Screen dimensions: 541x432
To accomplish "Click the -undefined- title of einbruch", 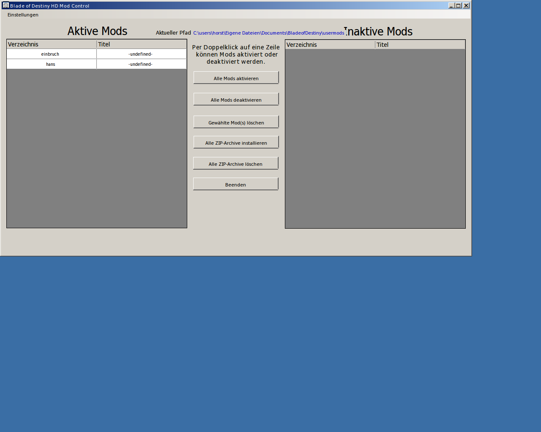I will point(142,54).
